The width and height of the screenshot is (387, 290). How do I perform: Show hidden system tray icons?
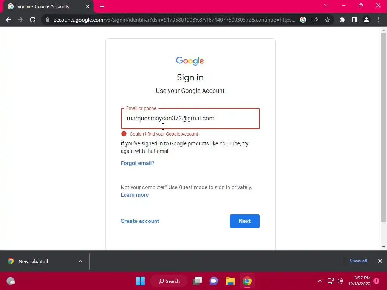pyautogui.click(x=320, y=281)
